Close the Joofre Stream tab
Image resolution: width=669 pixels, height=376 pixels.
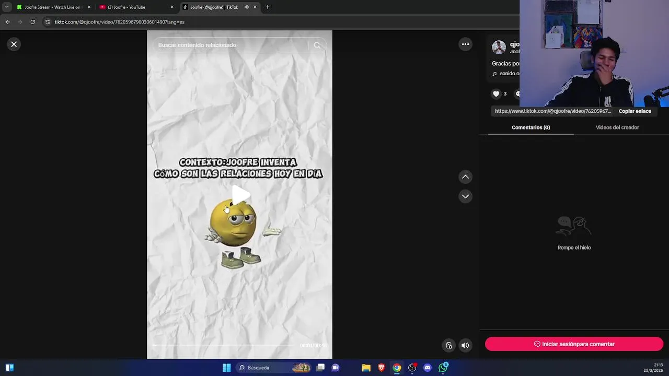click(89, 7)
